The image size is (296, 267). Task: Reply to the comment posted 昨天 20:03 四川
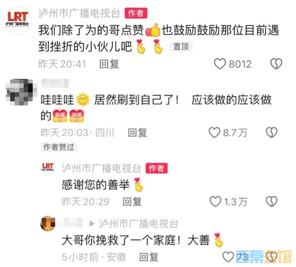[x=137, y=132]
